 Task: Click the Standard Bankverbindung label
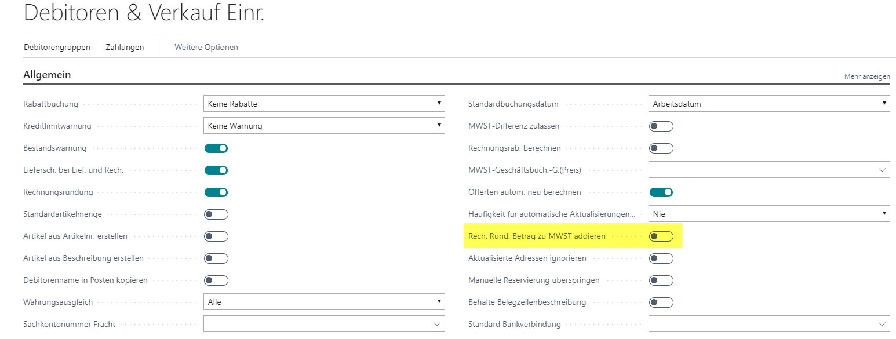coord(515,325)
